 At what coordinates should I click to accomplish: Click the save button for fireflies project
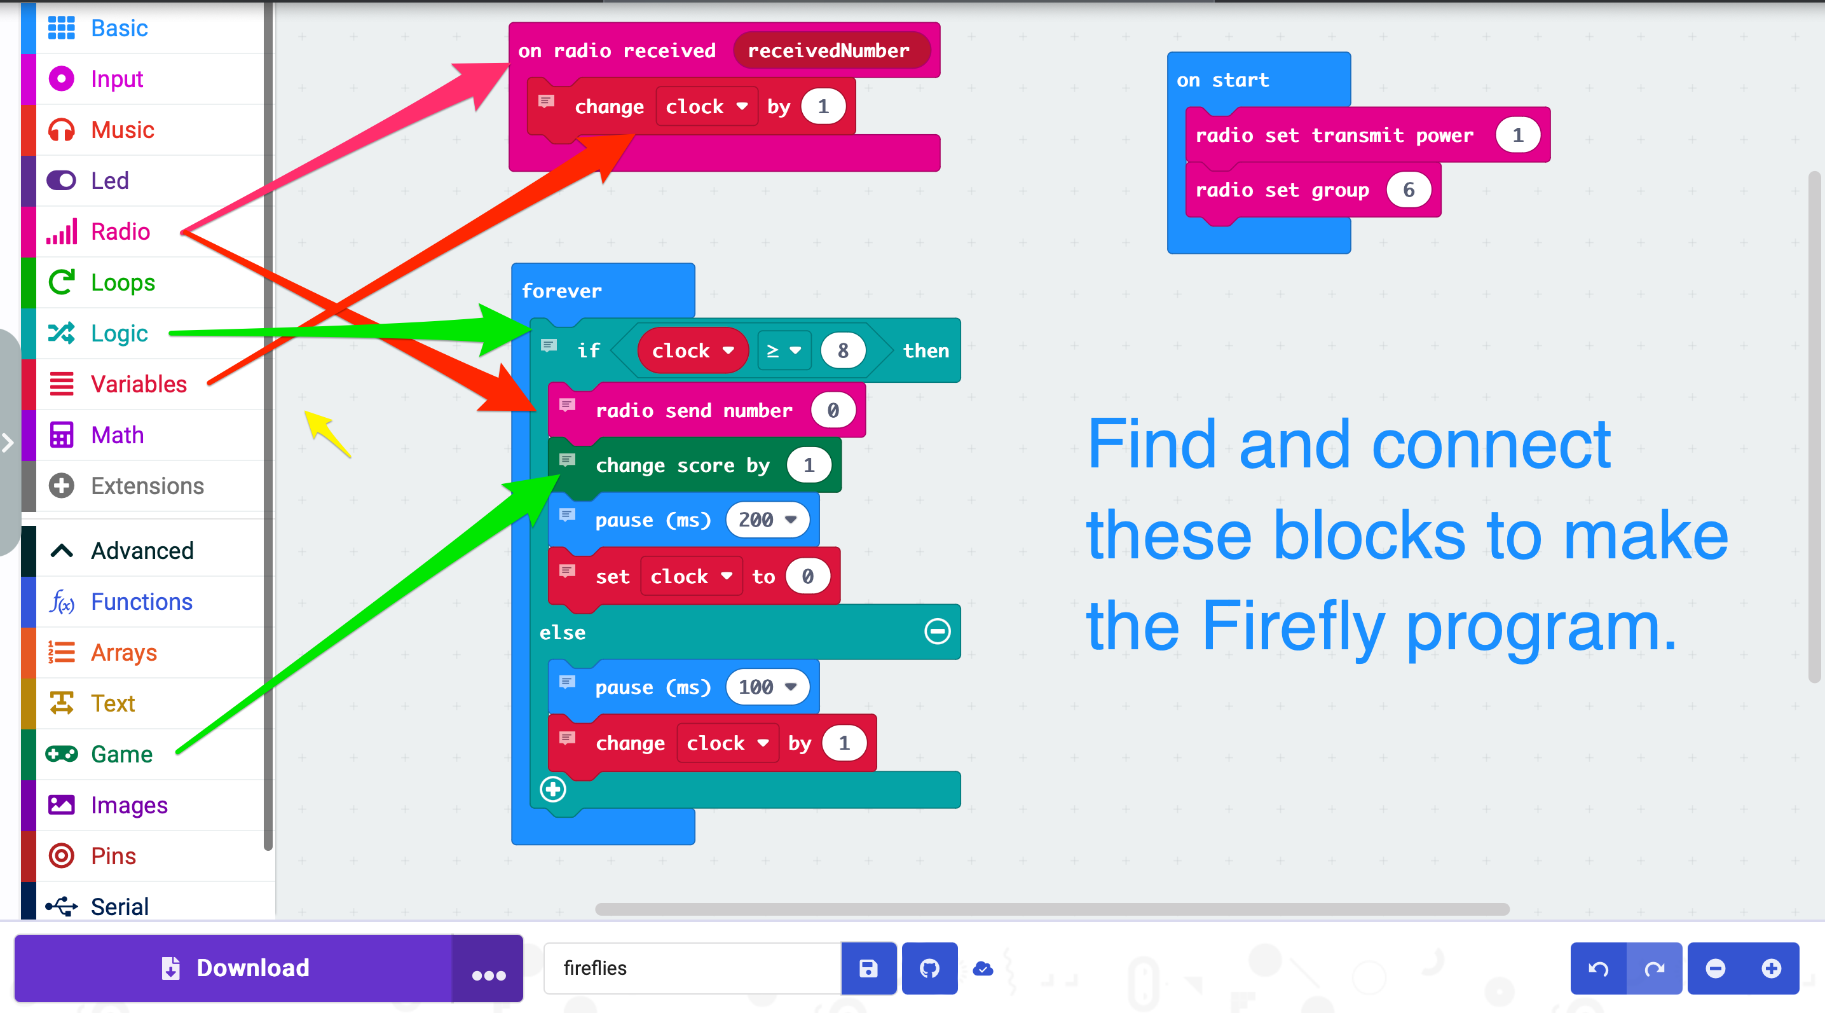point(869,965)
